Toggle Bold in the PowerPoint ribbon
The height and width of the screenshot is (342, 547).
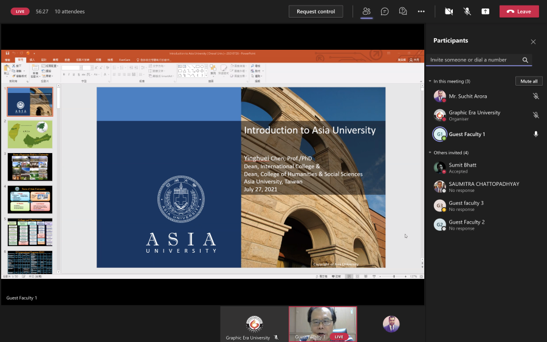(x=64, y=74)
